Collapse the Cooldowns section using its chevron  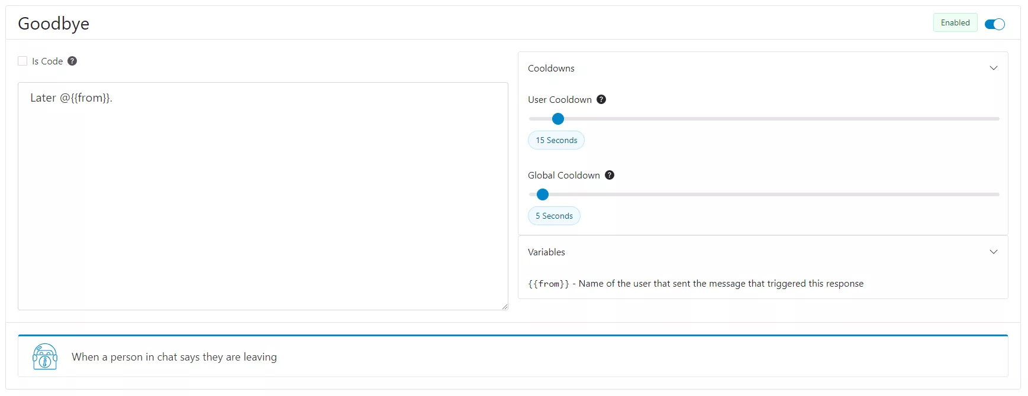(993, 68)
